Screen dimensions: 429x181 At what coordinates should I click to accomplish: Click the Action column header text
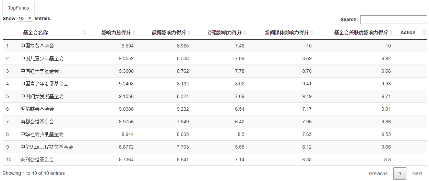pyautogui.click(x=408, y=32)
